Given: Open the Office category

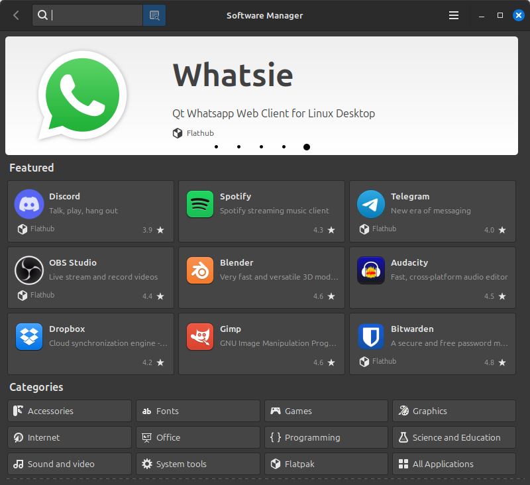Looking at the screenshot, I should point(198,437).
